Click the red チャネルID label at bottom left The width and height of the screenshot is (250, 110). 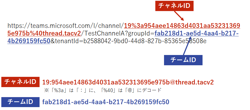pyautogui.click(x=20, y=82)
